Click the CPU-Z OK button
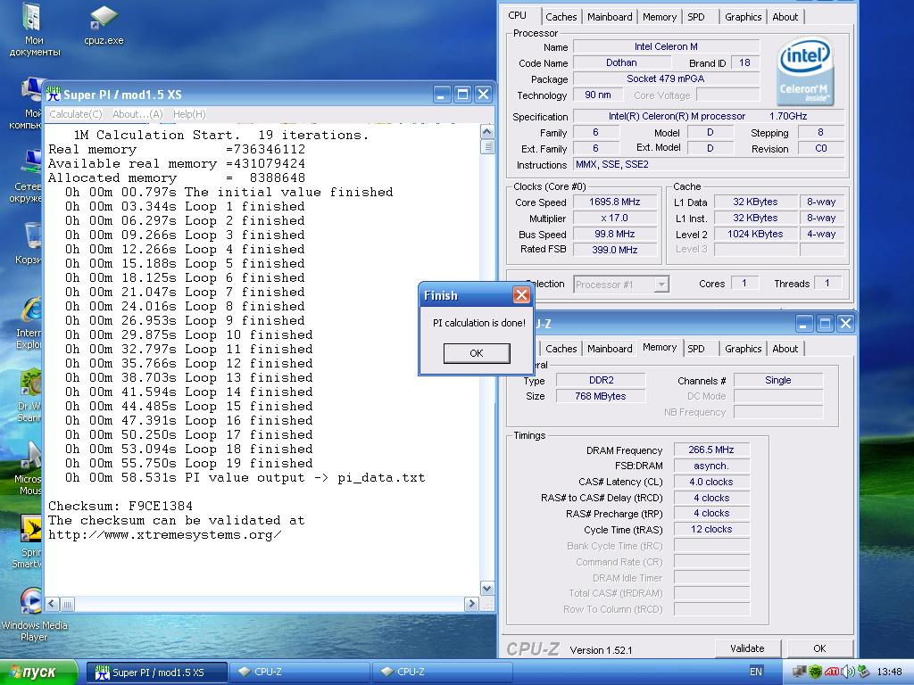Viewport: 914px width, 685px height. point(819,648)
